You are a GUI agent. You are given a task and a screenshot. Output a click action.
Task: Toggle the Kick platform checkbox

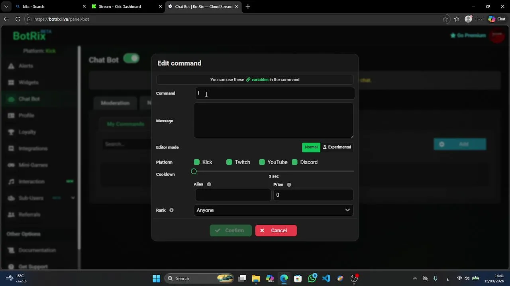click(x=196, y=162)
